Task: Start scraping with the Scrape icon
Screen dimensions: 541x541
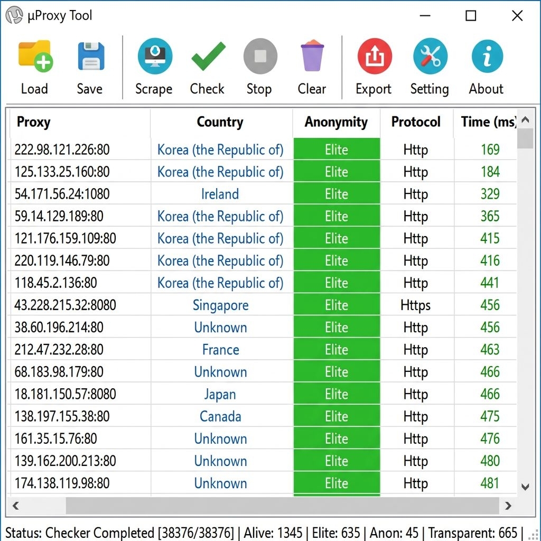Action: (x=155, y=56)
